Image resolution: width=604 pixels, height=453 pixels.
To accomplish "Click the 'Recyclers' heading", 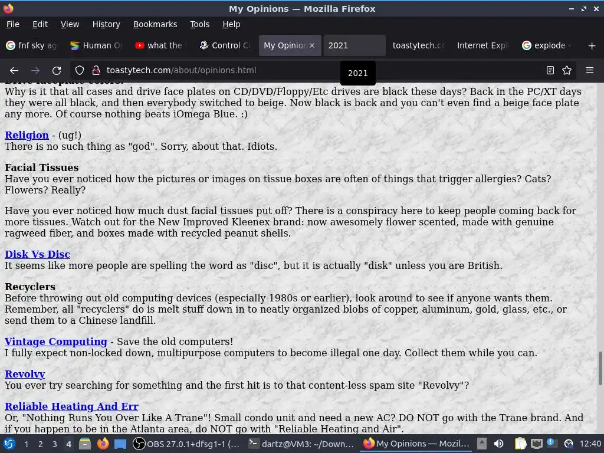I will (30, 287).
